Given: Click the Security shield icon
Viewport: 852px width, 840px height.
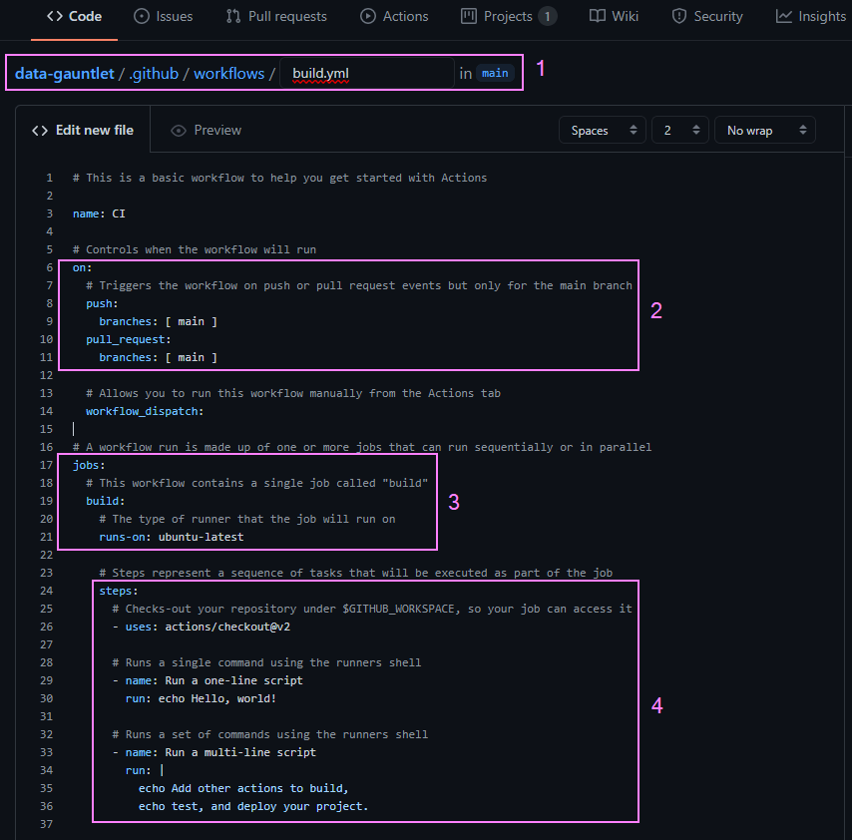Looking at the screenshot, I should 679,16.
